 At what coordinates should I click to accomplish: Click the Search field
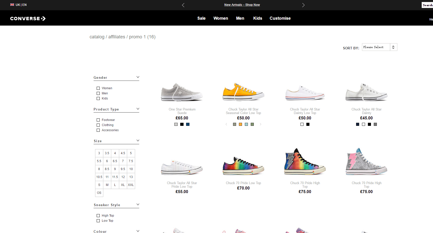click(x=427, y=5)
